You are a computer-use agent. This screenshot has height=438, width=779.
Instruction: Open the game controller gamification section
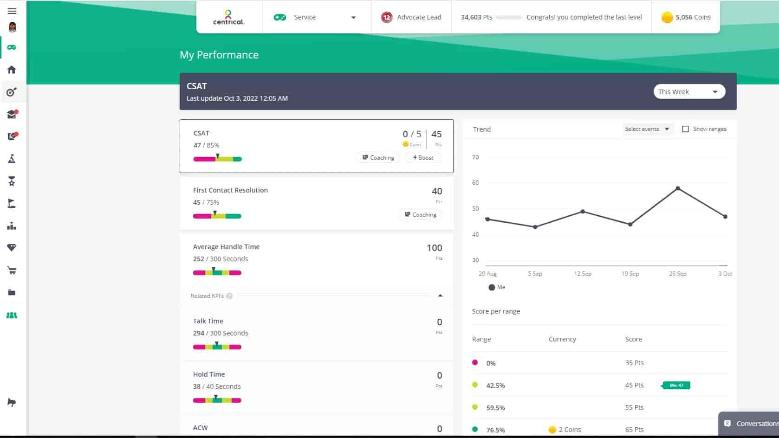click(12, 47)
